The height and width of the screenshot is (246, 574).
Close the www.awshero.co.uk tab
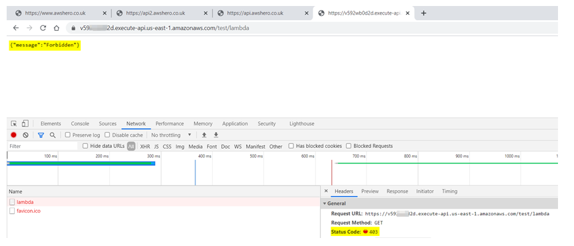coord(104,13)
